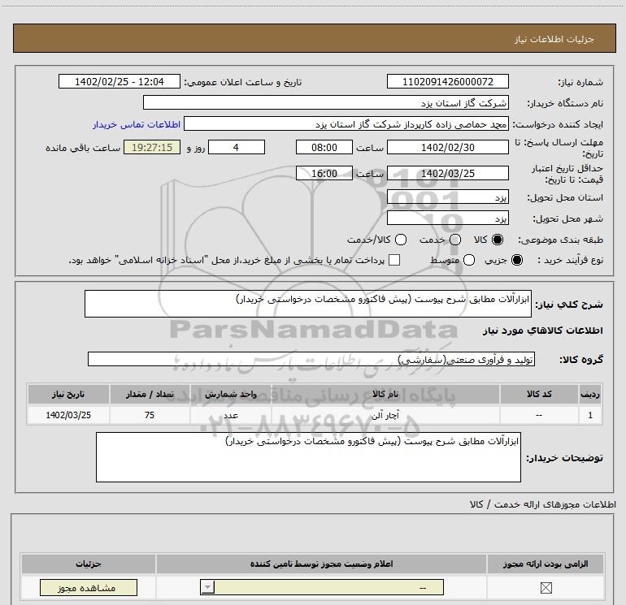Click the ردیف column header
Screen dimensions: 626x605
click(589, 394)
